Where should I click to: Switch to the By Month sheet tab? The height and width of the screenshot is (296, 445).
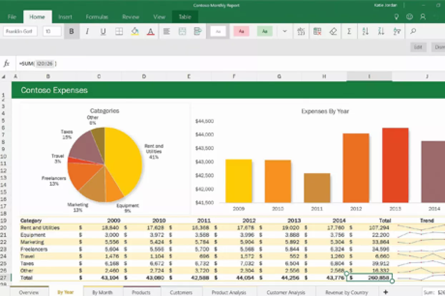click(103, 292)
